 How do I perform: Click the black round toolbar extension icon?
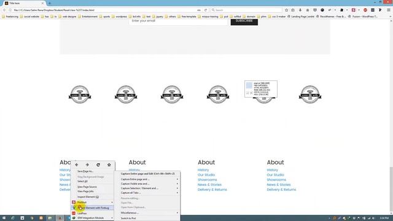click(322, 10)
